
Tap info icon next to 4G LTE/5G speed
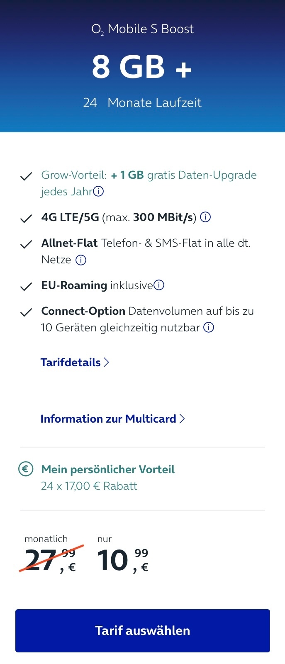tap(205, 217)
